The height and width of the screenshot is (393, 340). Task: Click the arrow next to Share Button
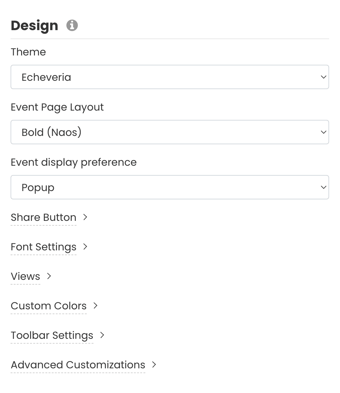point(85,217)
